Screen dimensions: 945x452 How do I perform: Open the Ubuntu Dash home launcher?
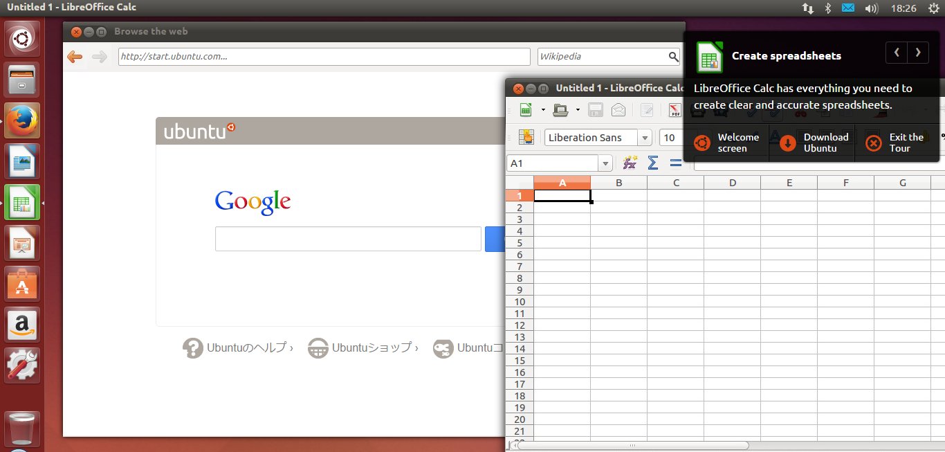point(24,39)
